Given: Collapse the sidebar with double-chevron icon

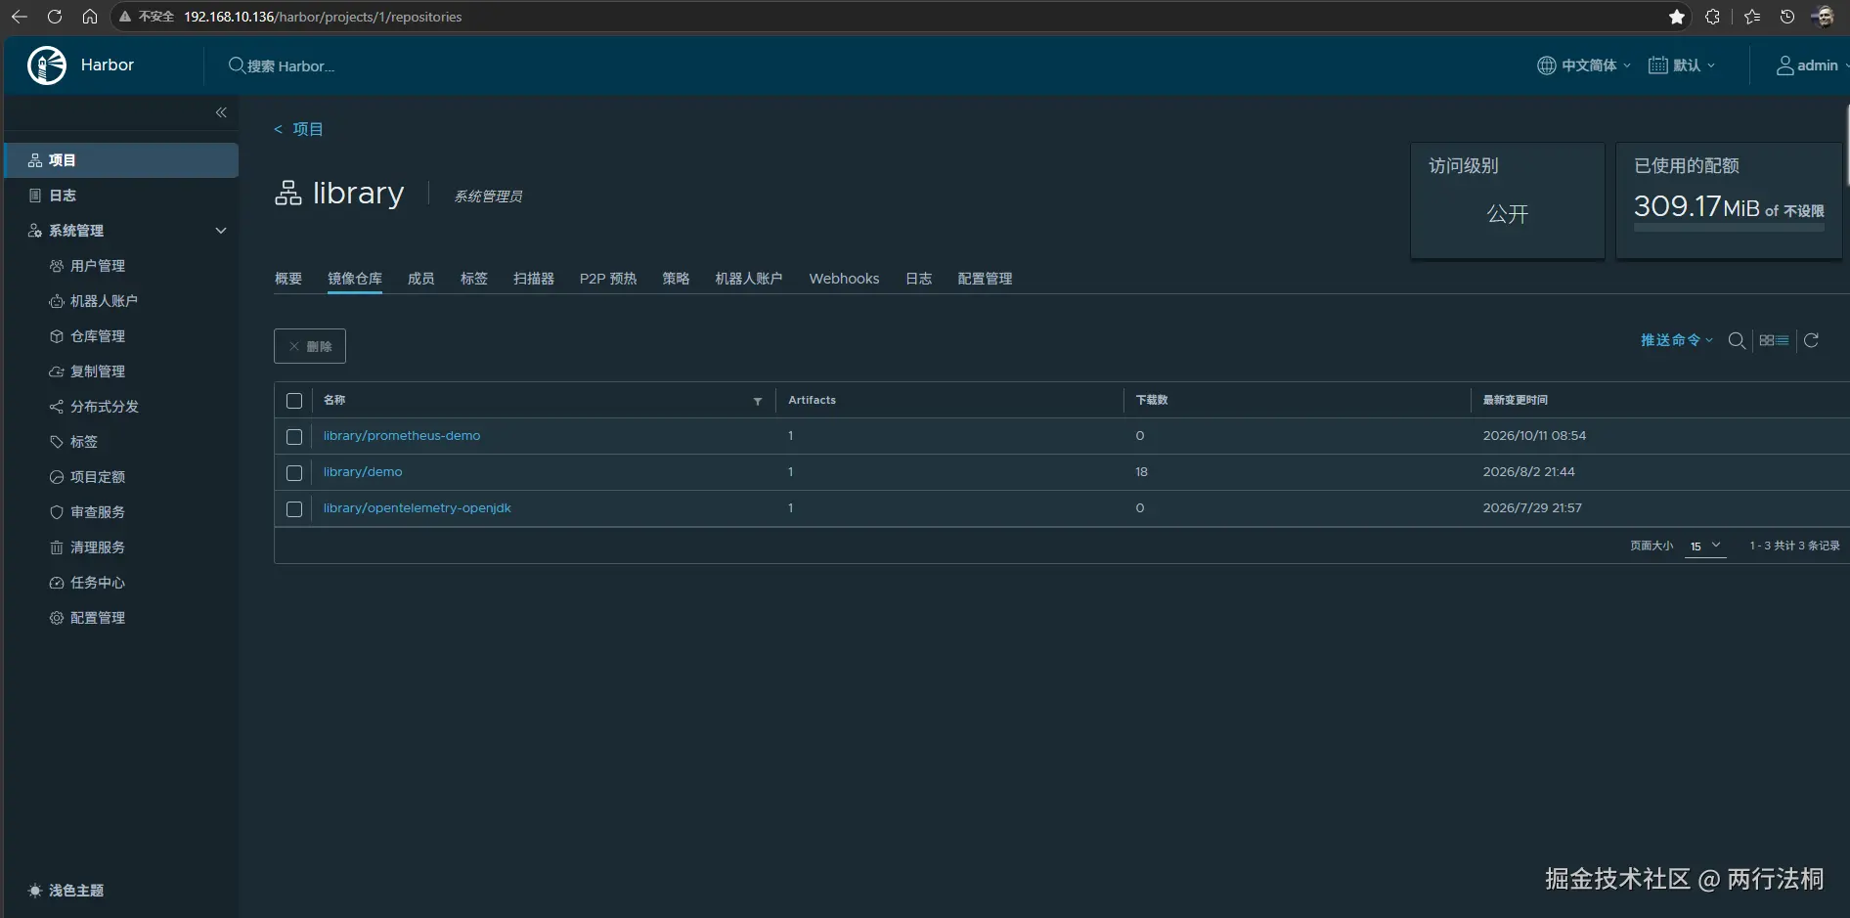Looking at the screenshot, I should (x=221, y=112).
